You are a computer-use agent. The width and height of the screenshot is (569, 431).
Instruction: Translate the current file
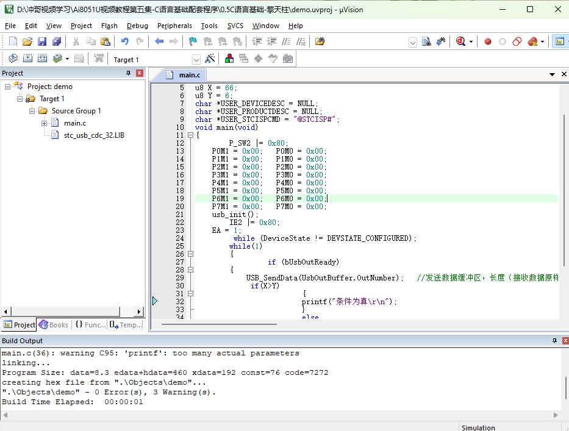tap(13, 59)
